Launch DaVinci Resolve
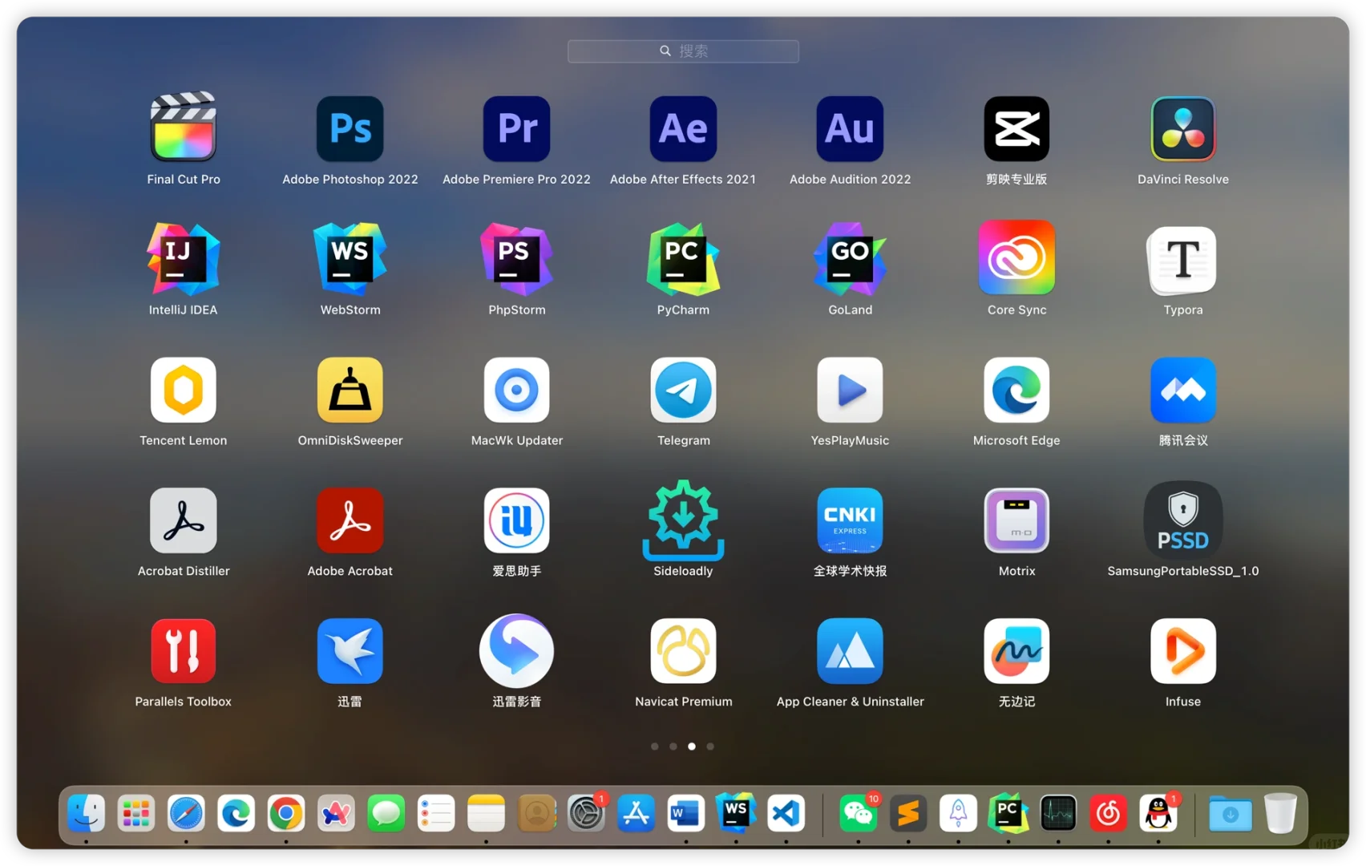 point(1183,128)
